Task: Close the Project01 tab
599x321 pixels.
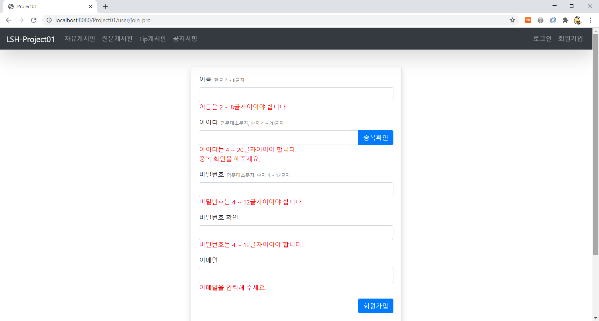Action: point(90,7)
